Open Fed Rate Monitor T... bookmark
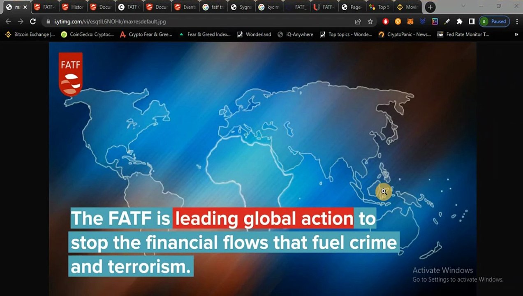Image resolution: width=523 pixels, height=296 pixels. tap(463, 35)
